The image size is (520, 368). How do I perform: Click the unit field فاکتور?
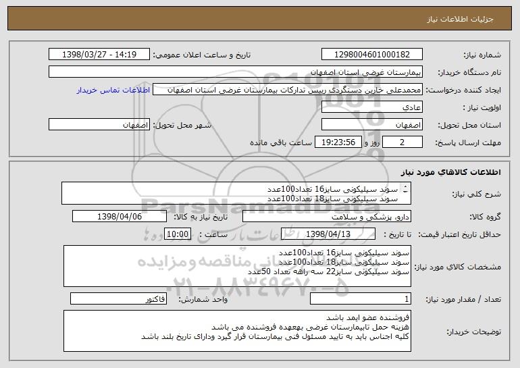pos(118,298)
